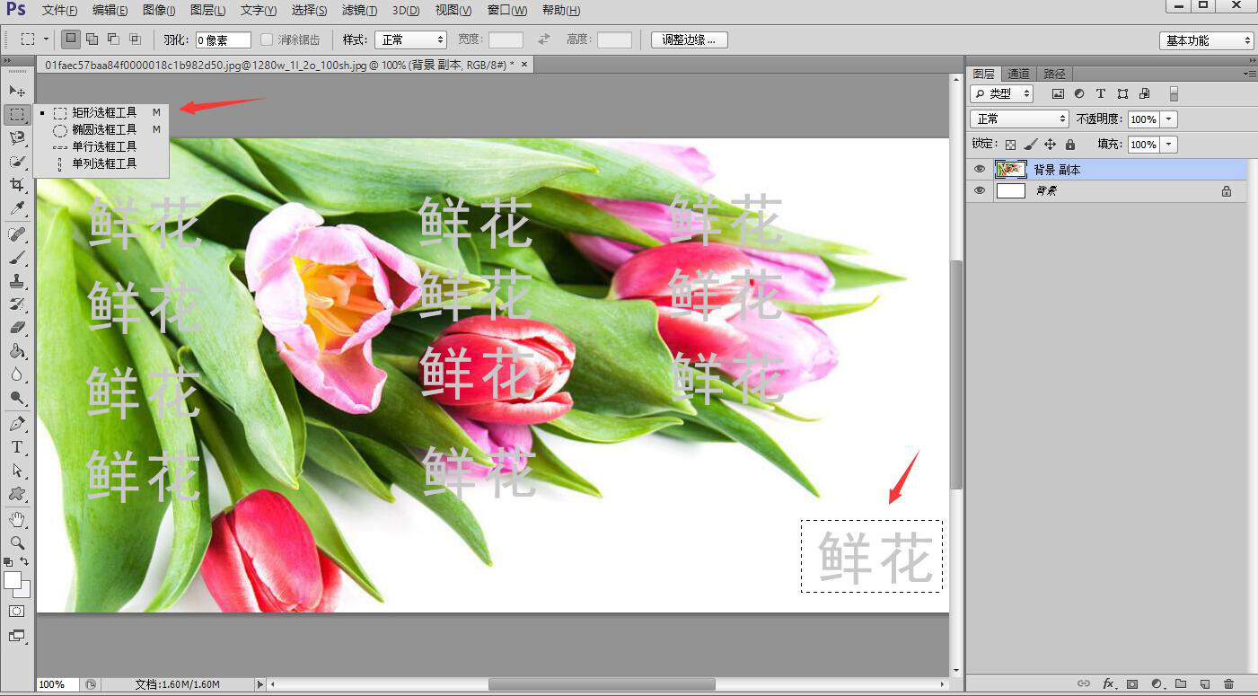Select the Horizontal Type tool

pyautogui.click(x=16, y=447)
